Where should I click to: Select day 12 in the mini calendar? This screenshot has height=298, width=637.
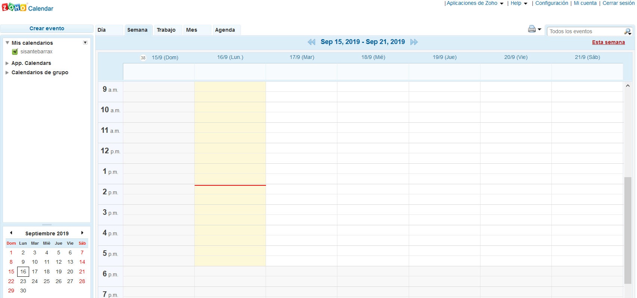59,262
